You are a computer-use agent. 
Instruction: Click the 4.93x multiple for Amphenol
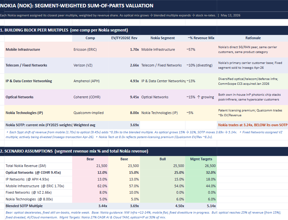pyautogui.click(x=134, y=81)
